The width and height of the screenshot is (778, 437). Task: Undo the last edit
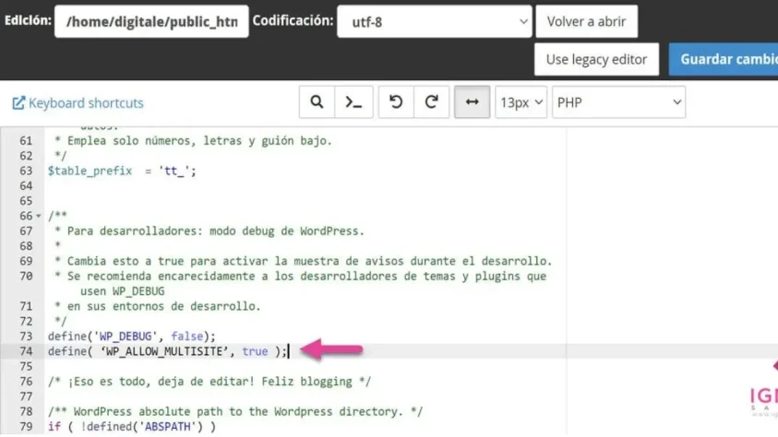click(396, 102)
